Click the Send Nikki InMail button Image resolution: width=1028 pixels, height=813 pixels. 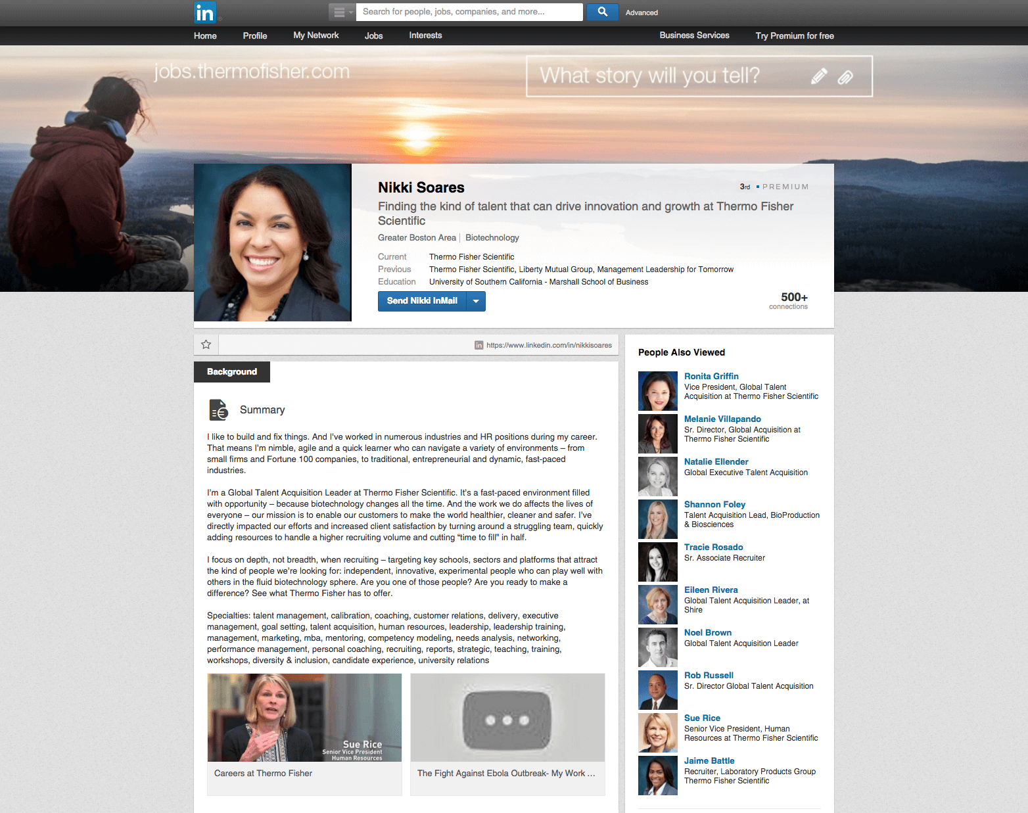tap(422, 301)
